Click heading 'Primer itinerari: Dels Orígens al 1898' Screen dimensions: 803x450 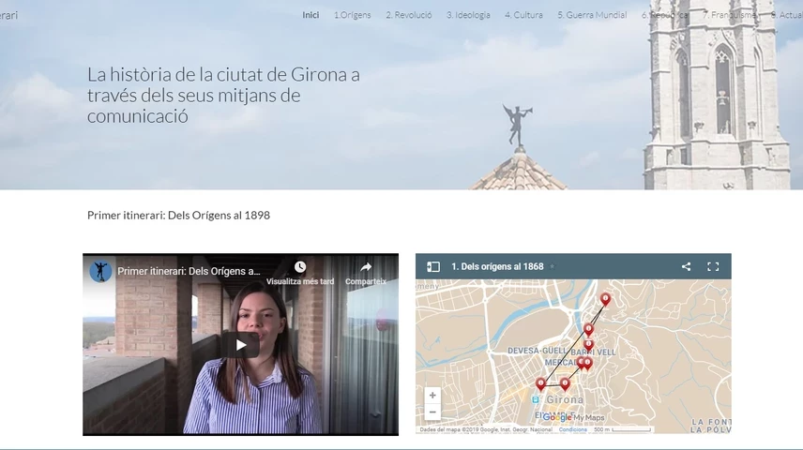click(178, 215)
